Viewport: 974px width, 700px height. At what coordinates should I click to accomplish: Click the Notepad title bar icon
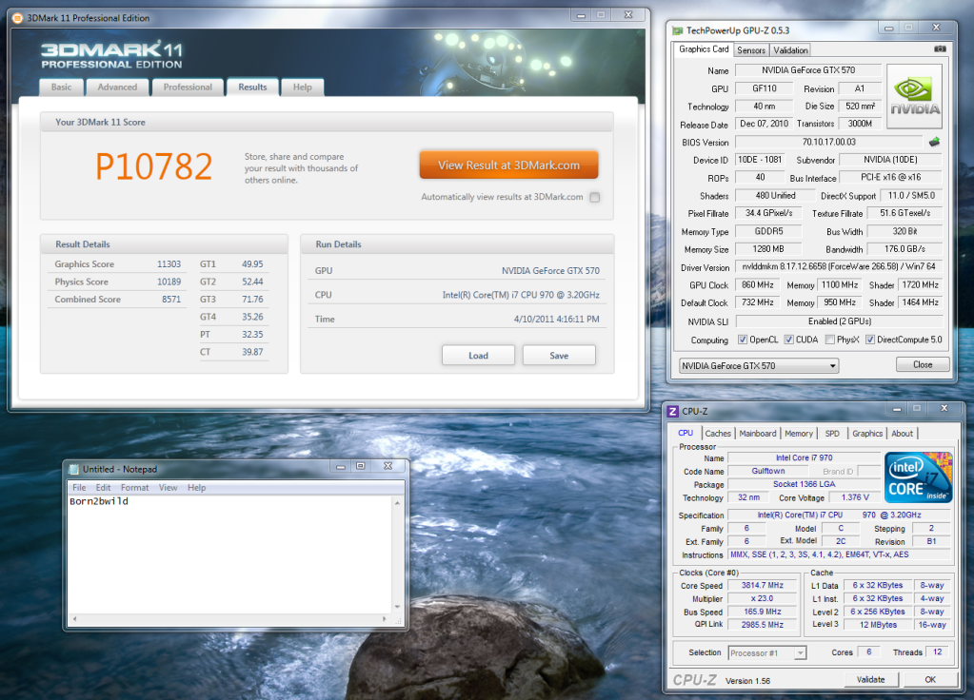click(74, 469)
